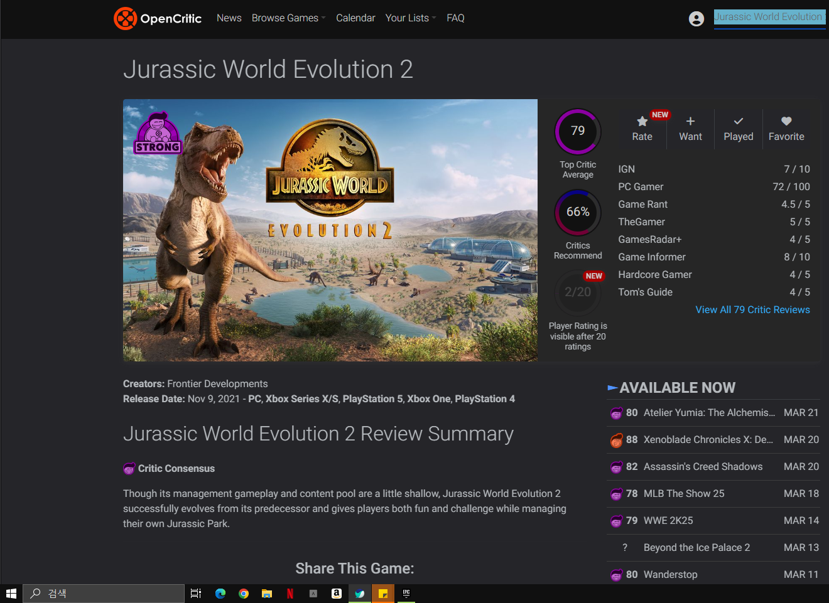Viewport: 829px width, 603px height.
Task: Open the Game Informer 8/10 review
Action: (x=714, y=257)
